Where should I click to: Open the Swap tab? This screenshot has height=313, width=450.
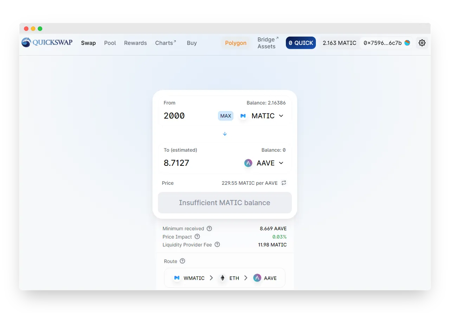point(88,43)
